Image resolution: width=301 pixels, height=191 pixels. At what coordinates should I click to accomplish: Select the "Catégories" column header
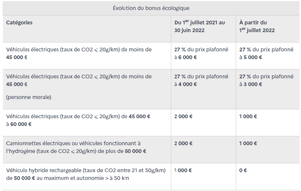[x=19, y=23]
